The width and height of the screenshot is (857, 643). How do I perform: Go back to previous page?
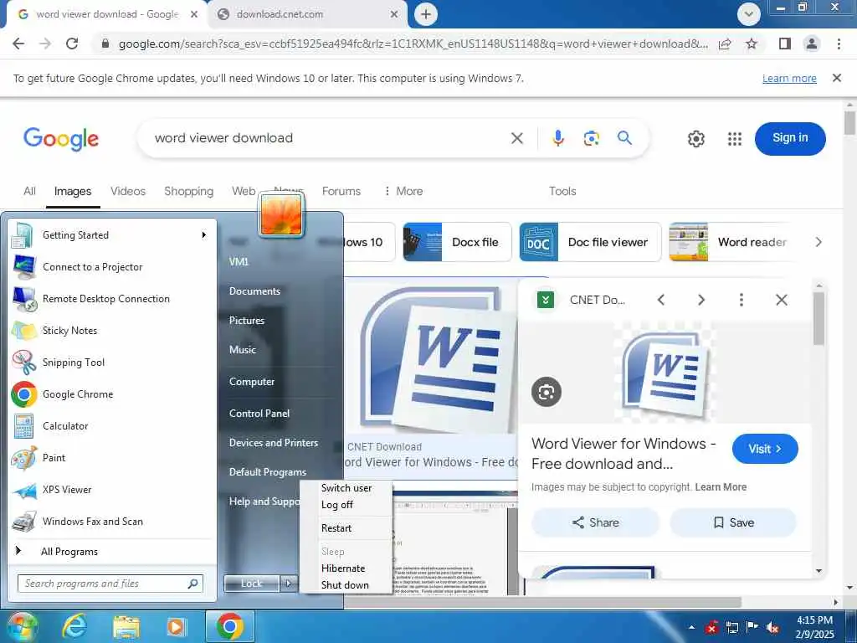tap(18, 44)
